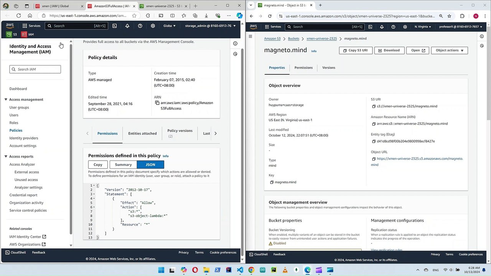491x276 pixels.
Task: Open Services grid menu in S3 console
Action: coord(273,27)
